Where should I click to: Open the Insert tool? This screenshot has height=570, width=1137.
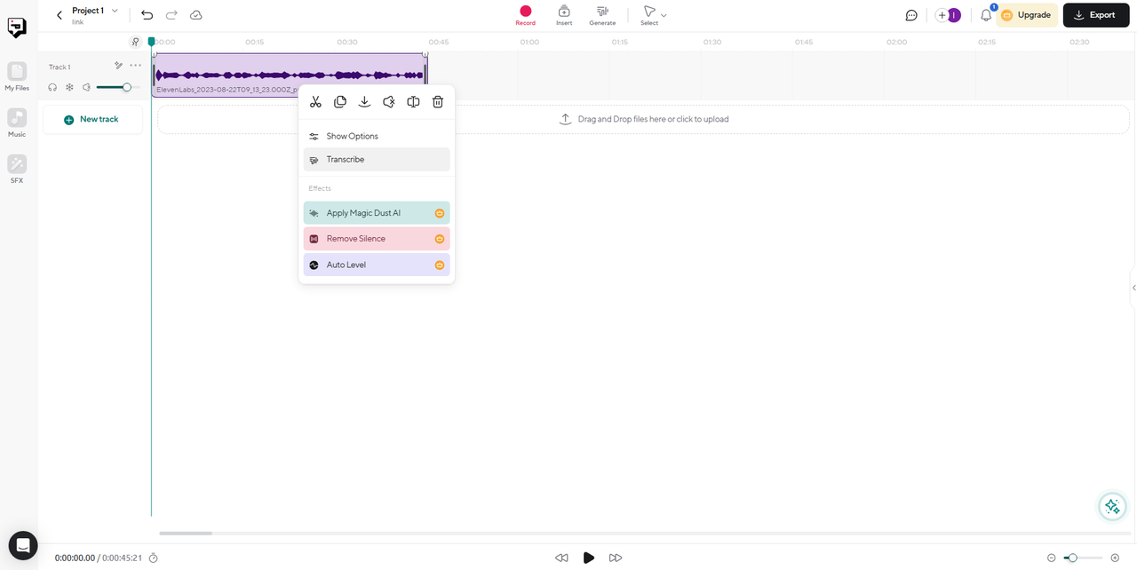click(564, 15)
